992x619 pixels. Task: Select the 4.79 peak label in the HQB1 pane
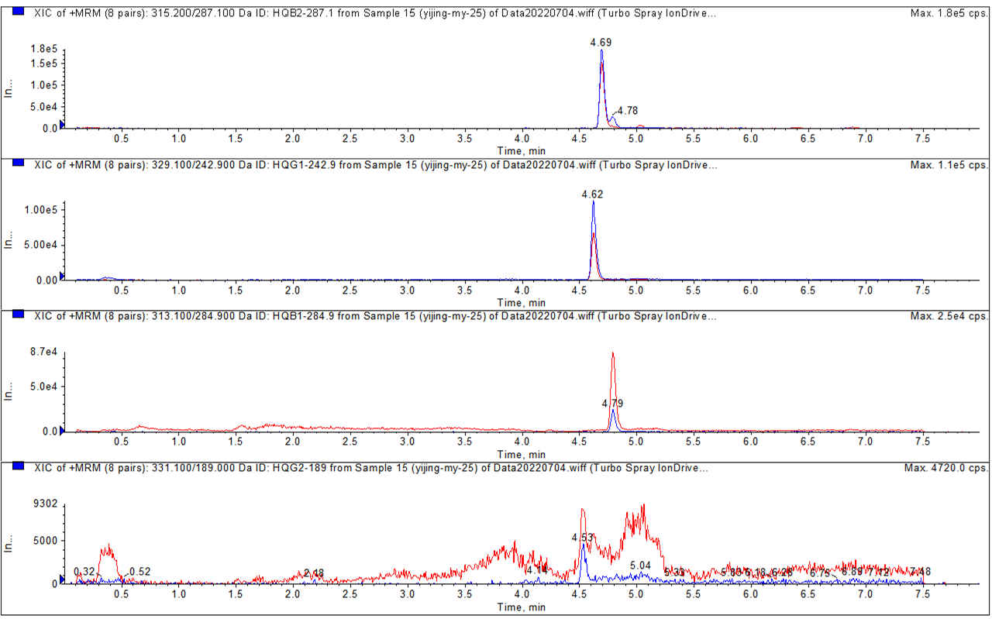612,404
